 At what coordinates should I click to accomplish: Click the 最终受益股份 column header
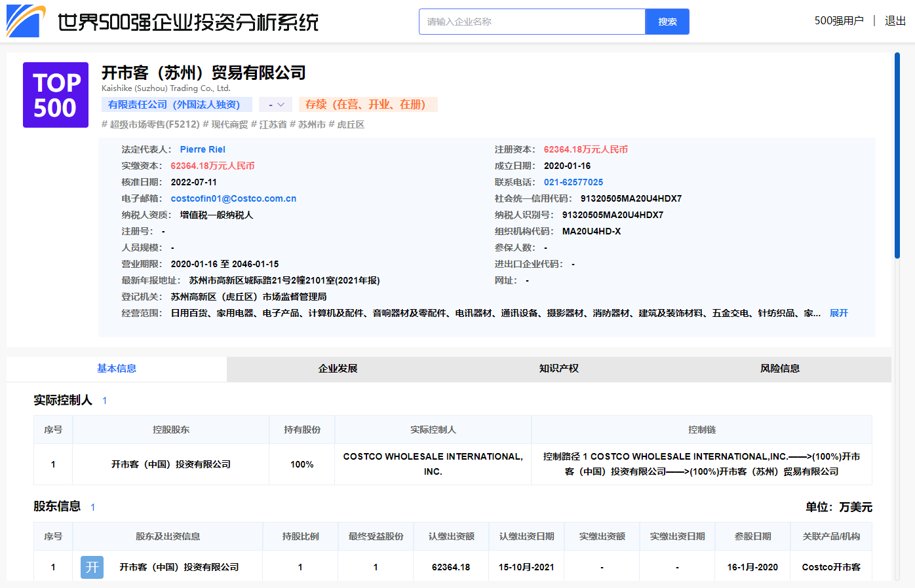[376, 536]
